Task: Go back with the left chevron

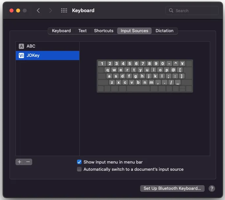Action: coord(38,11)
